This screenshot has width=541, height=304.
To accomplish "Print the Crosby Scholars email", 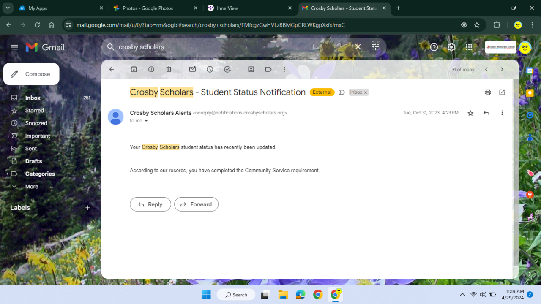I will [x=488, y=92].
